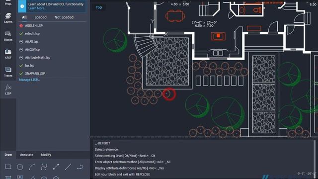Select AttAll.lsp in the list

31,42
